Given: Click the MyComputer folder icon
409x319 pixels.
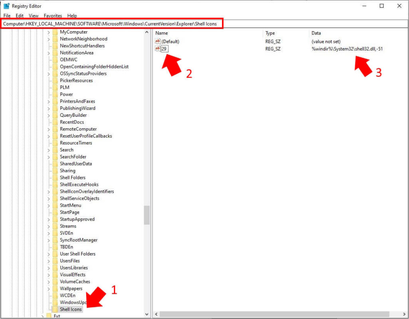Looking at the screenshot, I should [55, 32].
